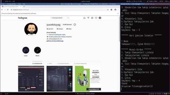Image resolution: width=170 pixels, height=95 pixels.
Task: Click the #phpcoder hashtag
Action: tap(57, 37)
